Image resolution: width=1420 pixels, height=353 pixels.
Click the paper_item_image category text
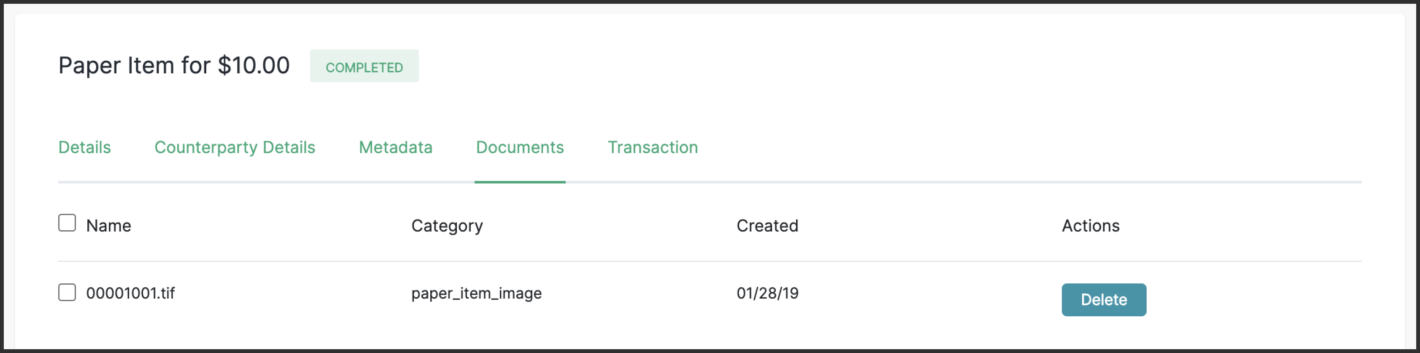(477, 293)
